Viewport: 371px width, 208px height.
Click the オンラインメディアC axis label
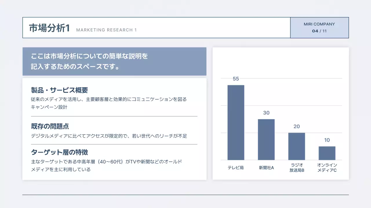327,168
